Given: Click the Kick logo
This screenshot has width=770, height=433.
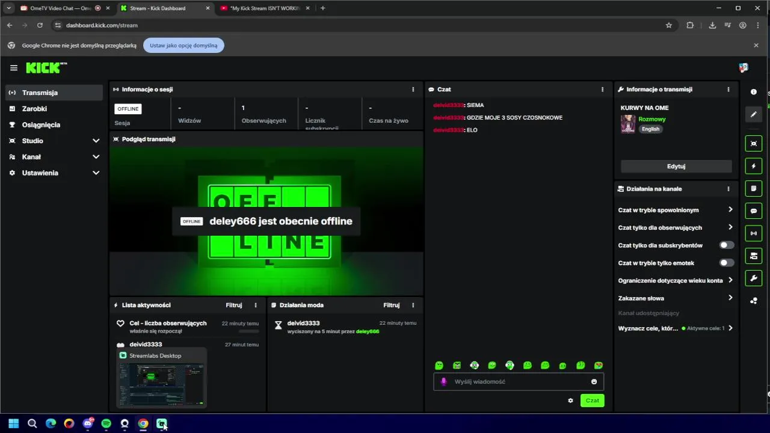Looking at the screenshot, I should (x=46, y=68).
